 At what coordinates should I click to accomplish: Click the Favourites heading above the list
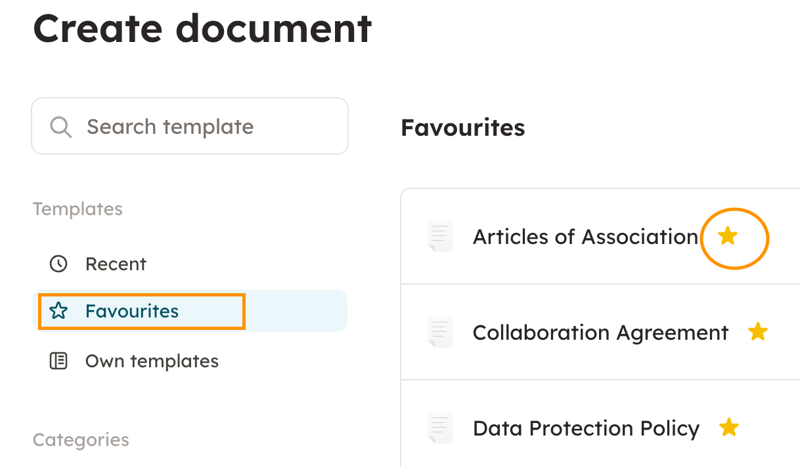click(x=462, y=127)
